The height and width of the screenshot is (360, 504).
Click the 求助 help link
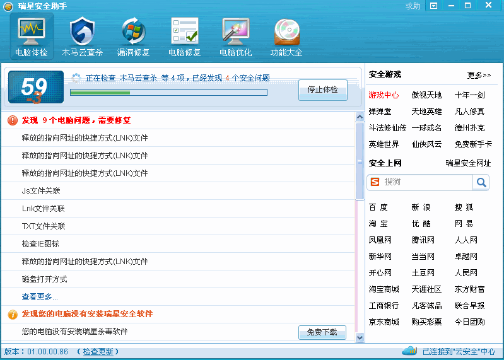coord(413,6)
